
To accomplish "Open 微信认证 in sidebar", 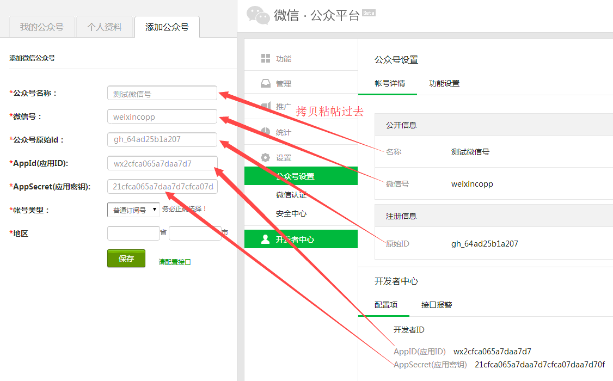I will pyautogui.click(x=291, y=195).
